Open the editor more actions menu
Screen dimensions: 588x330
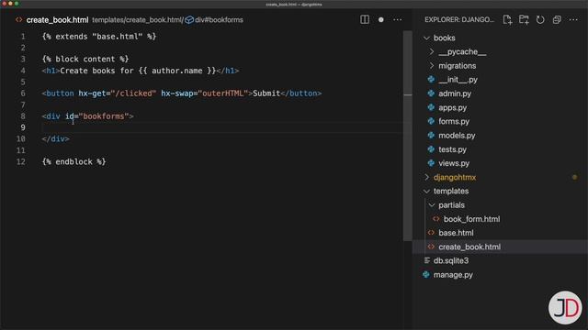(398, 19)
